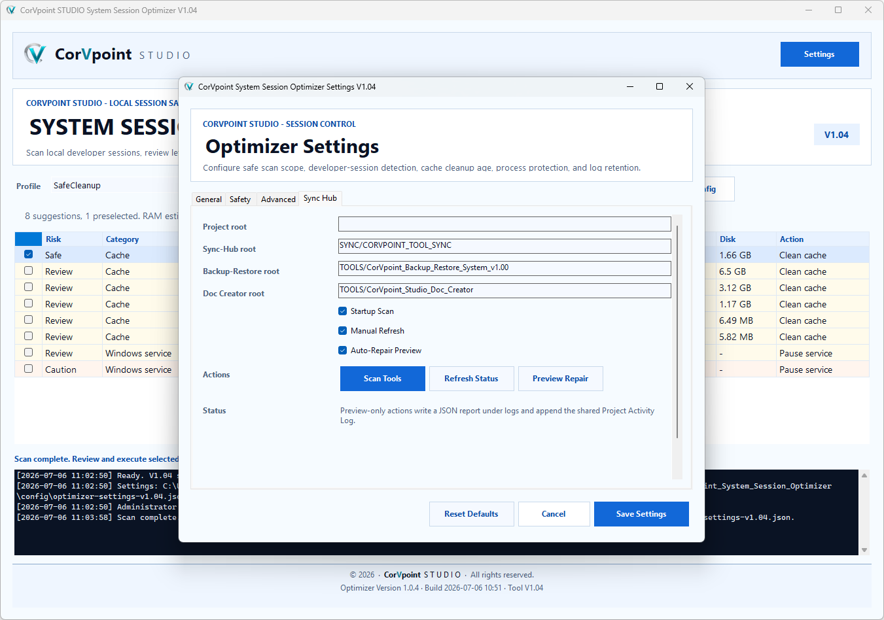The height and width of the screenshot is (620, 884).
Task: Click the Refresh Status button
Action: pyautogui.click(x=471, y=379)
